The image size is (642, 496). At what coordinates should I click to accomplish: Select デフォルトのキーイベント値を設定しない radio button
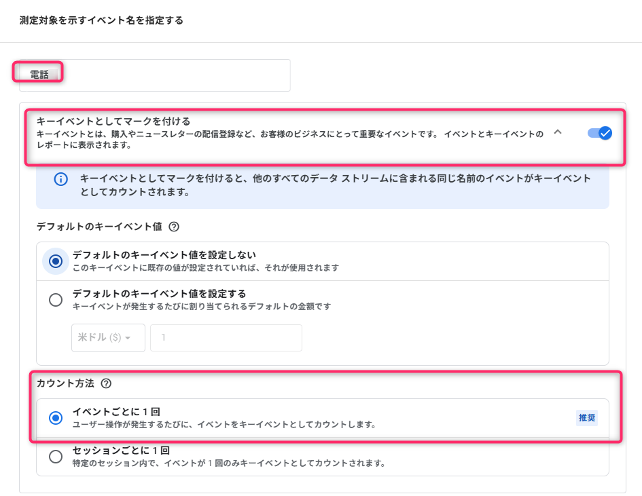pos(56,261)
